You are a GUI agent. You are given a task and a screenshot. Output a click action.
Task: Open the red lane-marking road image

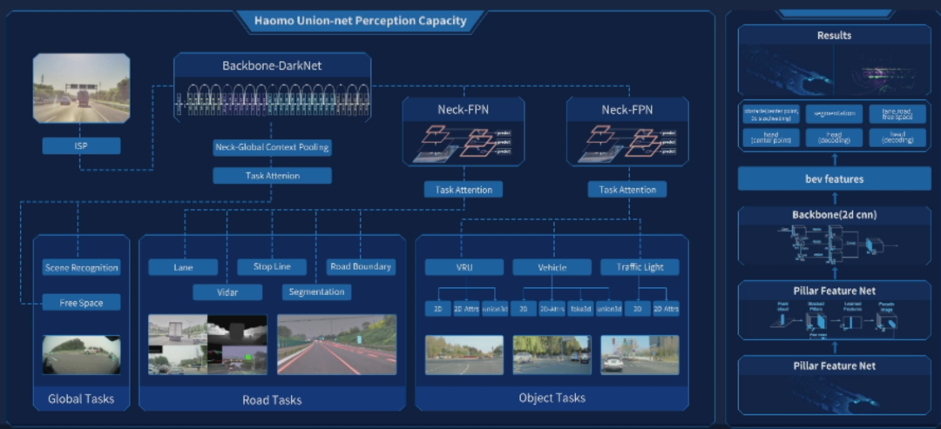click(336, 345)
